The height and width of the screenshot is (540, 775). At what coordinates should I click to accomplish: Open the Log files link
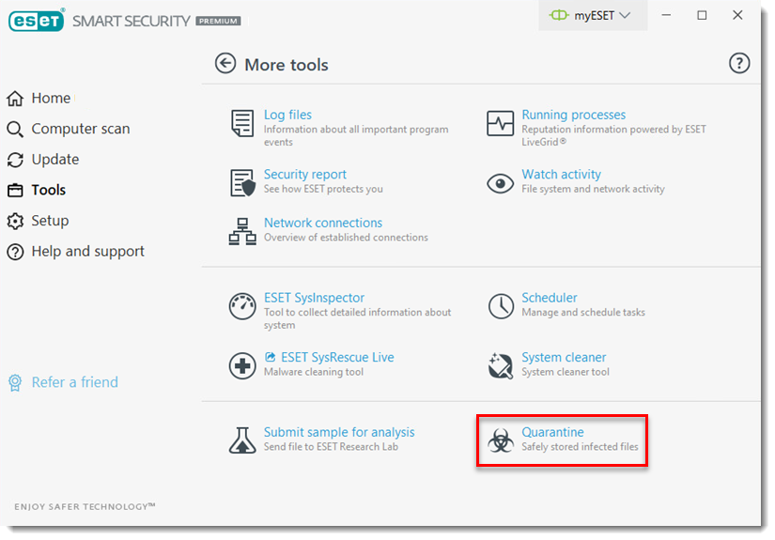287,115
